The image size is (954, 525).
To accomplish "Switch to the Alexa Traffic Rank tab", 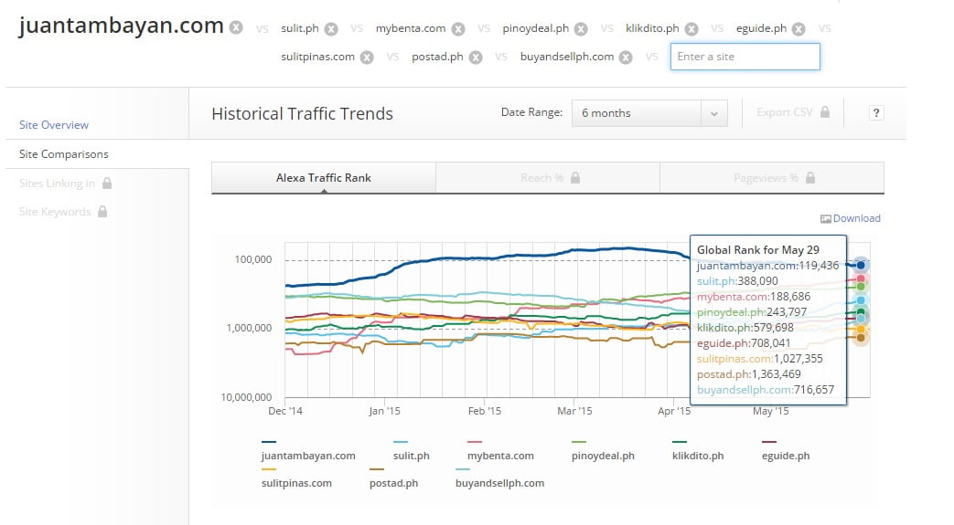I will [x=323, y=178].
